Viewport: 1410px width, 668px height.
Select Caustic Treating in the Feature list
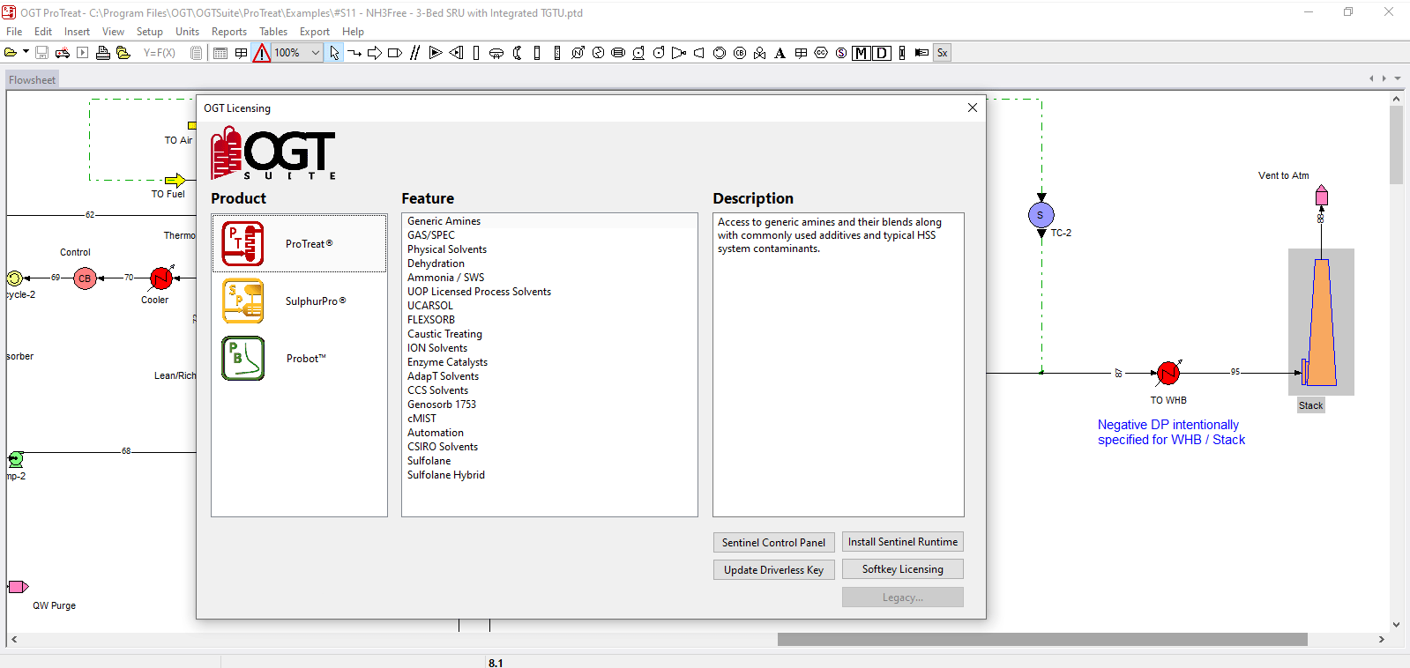pos(444,334)
